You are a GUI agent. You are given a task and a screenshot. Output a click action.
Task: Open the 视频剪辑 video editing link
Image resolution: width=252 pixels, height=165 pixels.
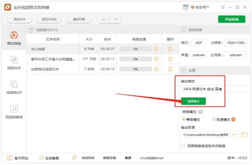coord(88,158)
